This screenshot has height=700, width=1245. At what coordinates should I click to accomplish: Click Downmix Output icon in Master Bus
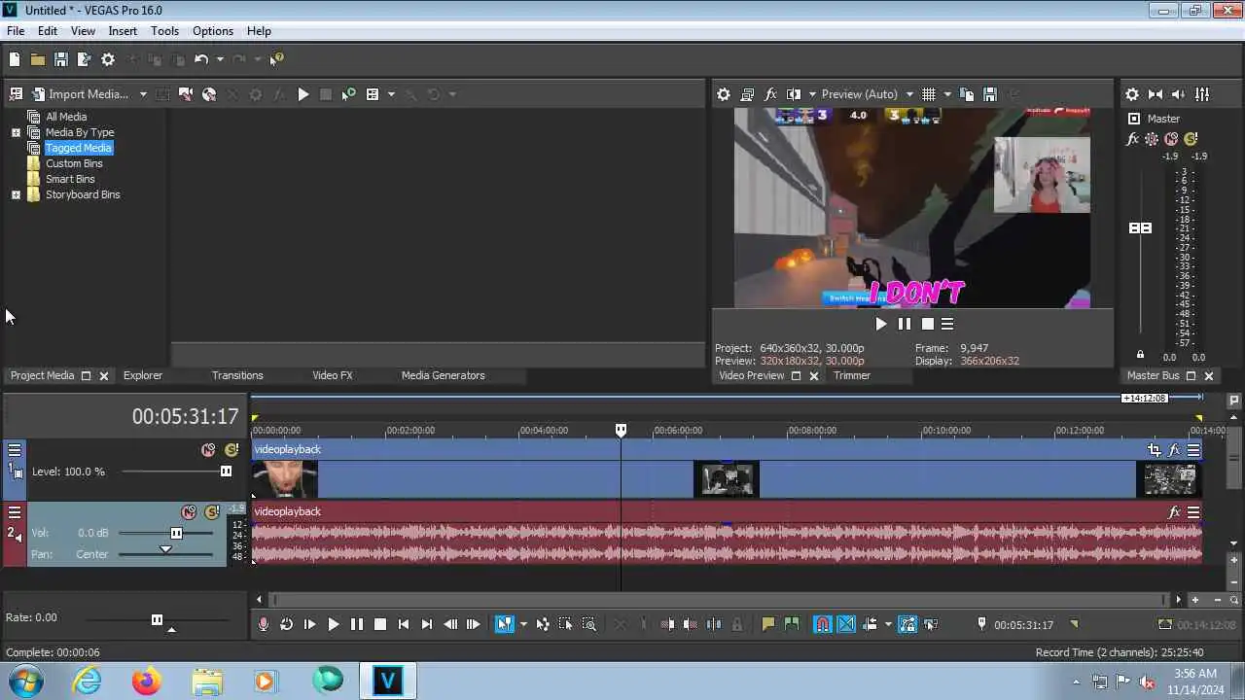click(1156, 94)
